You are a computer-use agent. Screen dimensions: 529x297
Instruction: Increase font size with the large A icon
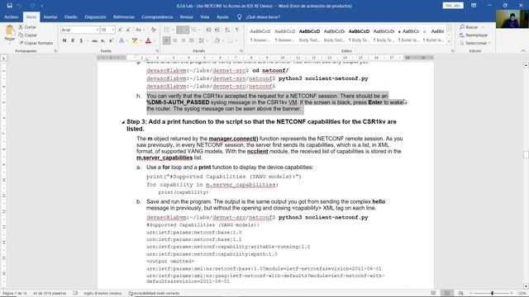[x=120, y=30]
